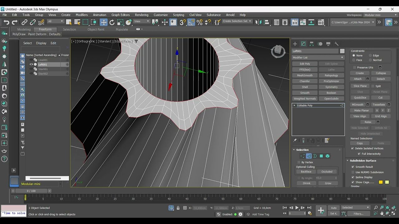Screen dimensions: 399x224
Task: Open the Modifiers menu
Action: (x=82, y=15)
